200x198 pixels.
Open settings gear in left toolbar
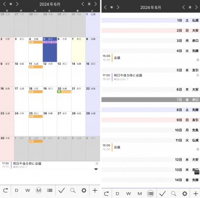pos(84,190)
